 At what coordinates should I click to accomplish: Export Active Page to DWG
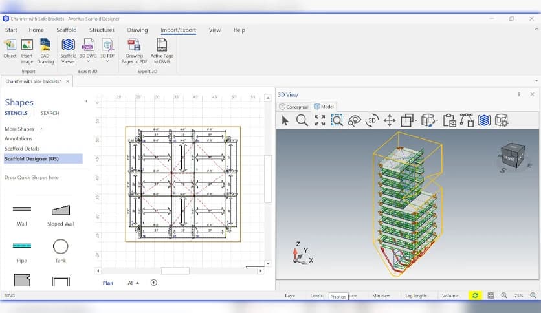[x=162, y=51]
